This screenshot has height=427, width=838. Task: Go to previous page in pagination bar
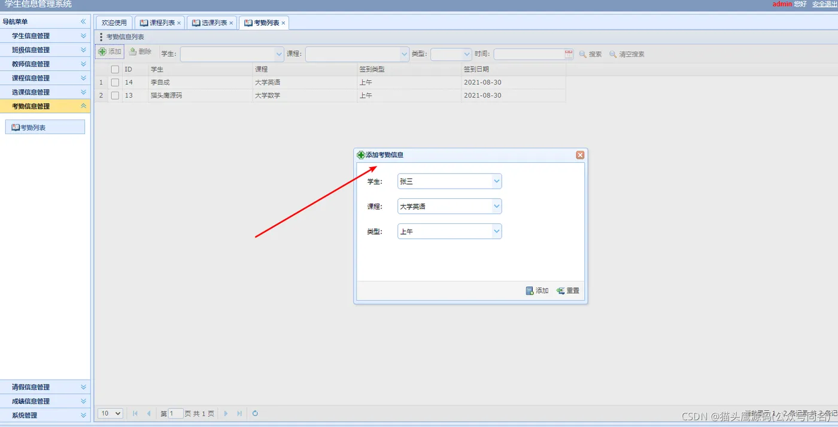click(x=148, y=413)
